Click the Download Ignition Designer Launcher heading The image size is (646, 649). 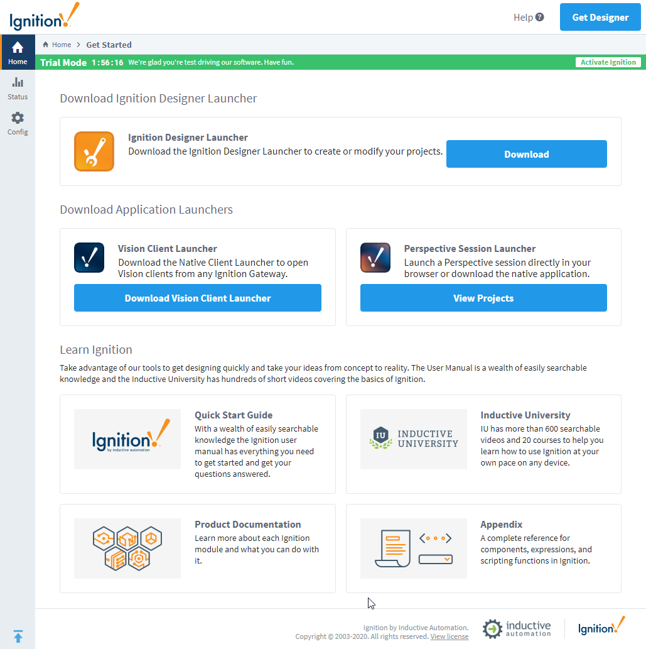click(158, 99)
